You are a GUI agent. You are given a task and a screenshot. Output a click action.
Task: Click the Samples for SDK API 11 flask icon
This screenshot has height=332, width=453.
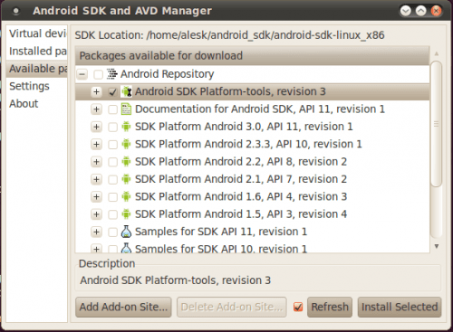pyautogui.click(x=126, y=232)
